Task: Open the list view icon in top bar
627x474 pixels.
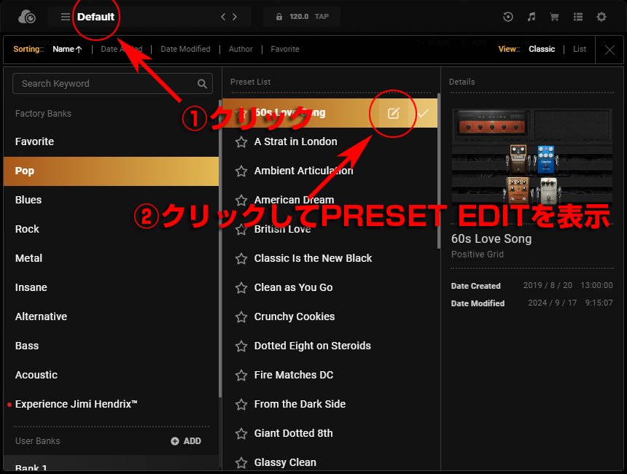Action: 578,17
